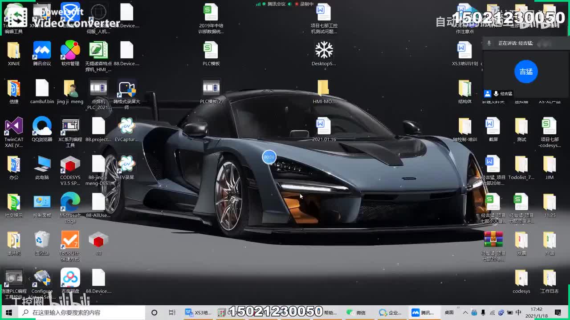Launch CODESYS V3.5 shortcut
Viewport: 570px width, 320px height.
[70, 170]
